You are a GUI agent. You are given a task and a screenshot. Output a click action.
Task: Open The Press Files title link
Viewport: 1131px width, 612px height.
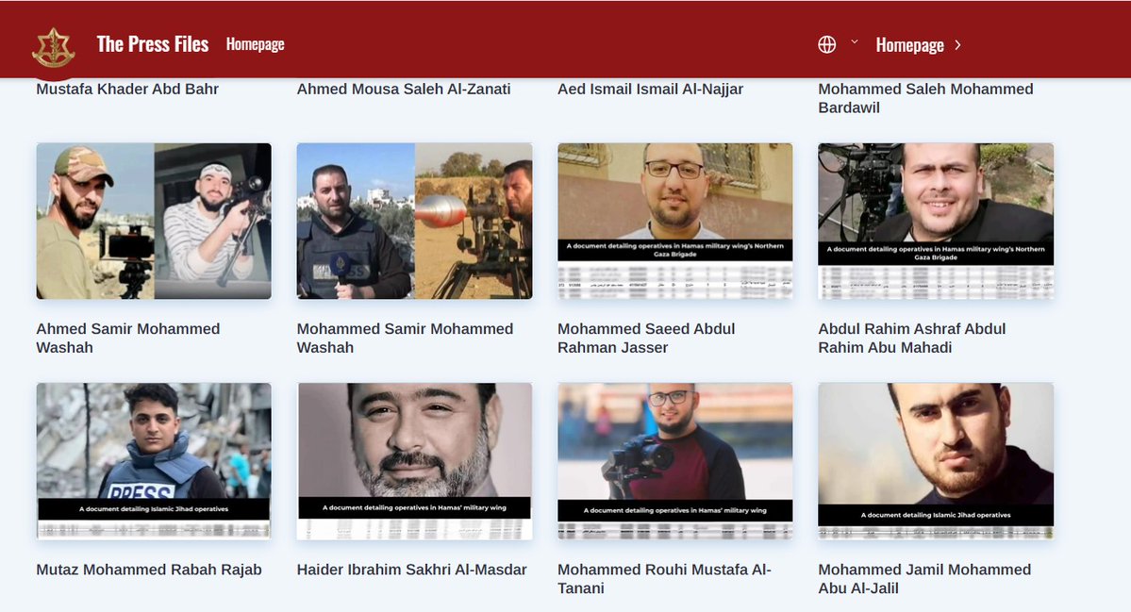[153, 44]
